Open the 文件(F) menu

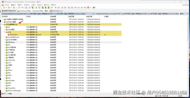point(7,5)
